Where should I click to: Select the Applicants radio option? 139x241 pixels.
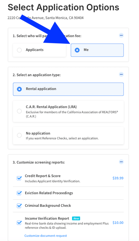(x=19, y=50)
